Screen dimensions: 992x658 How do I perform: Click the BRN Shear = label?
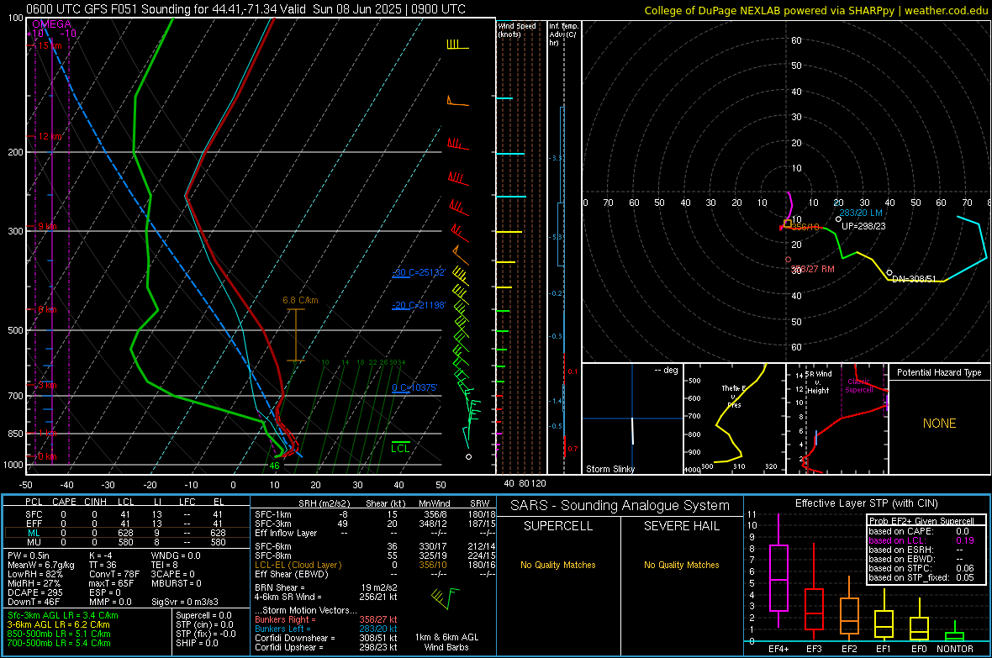pyautogui.click(x=280, y=587)
